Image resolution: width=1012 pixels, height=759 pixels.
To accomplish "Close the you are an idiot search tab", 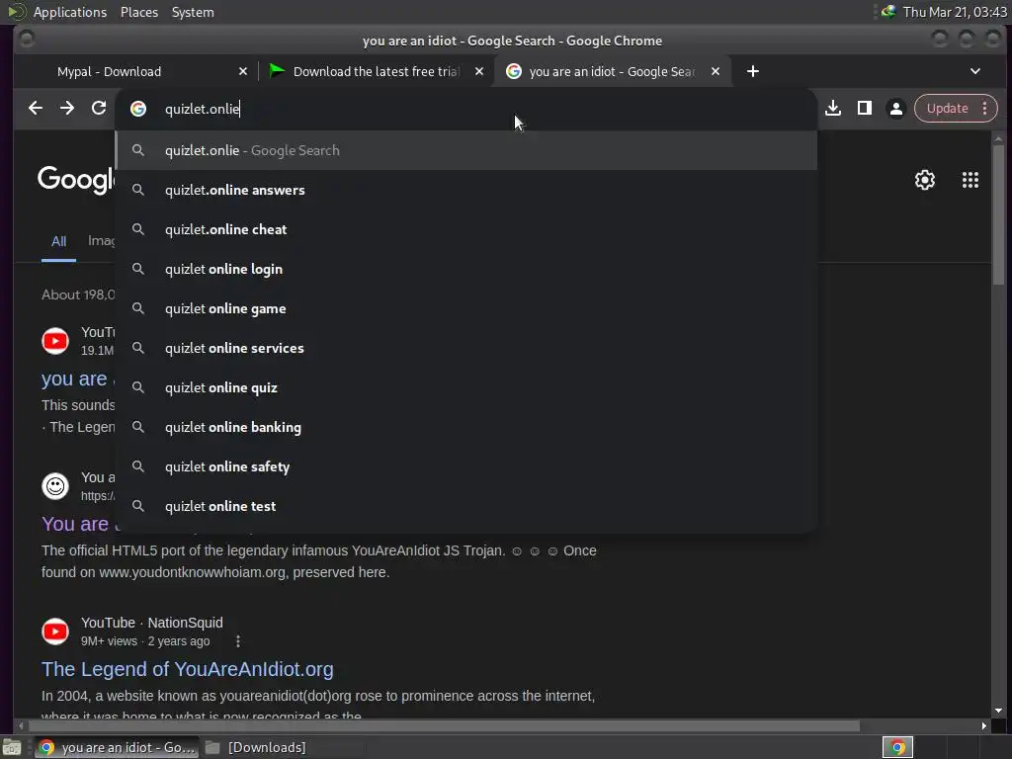I will [x=716, y=71].
